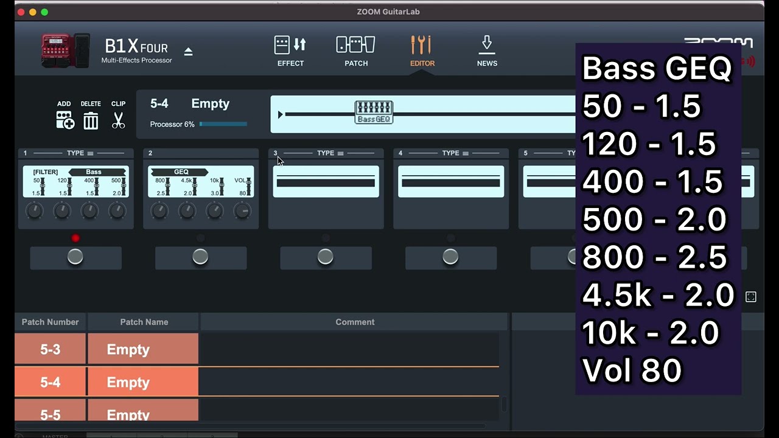The height and width of the screenshot is (438, 779).
Task: Click the empty display of slot 3
Action: point(326,182)
